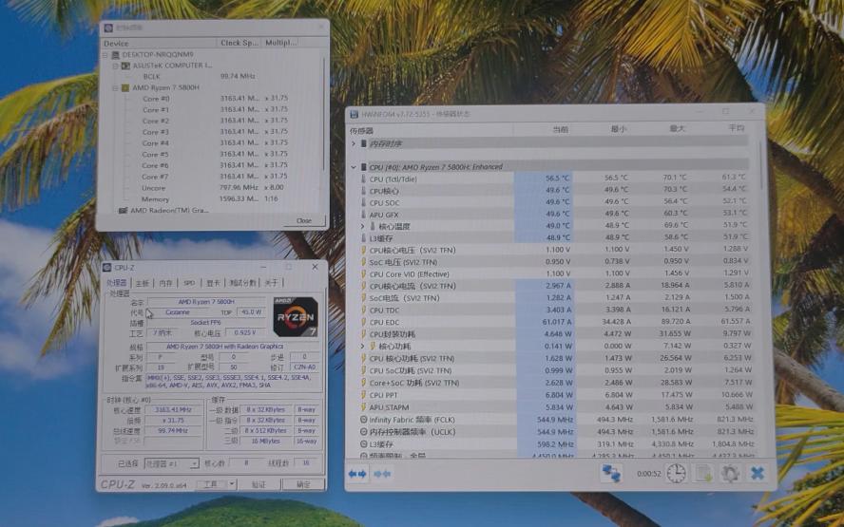Click the blue X close-sensors icon in HWiNFO
844x527 pixels.
point(758,473)
